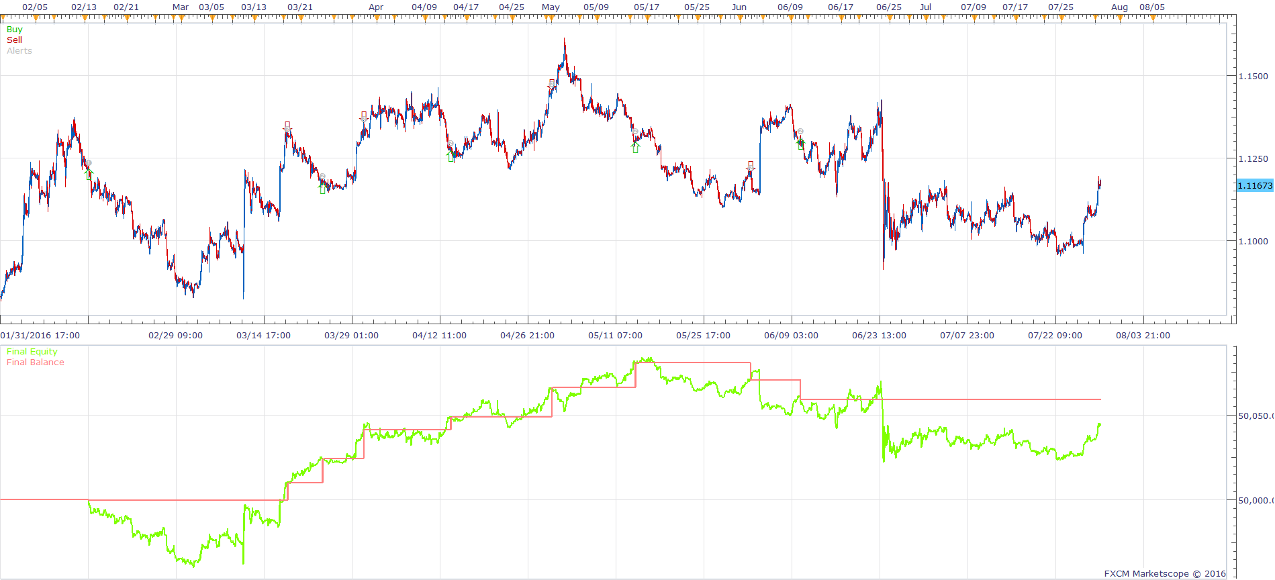
Task: Click the Jul label on the top axis
Action: [x=926, y=7]
